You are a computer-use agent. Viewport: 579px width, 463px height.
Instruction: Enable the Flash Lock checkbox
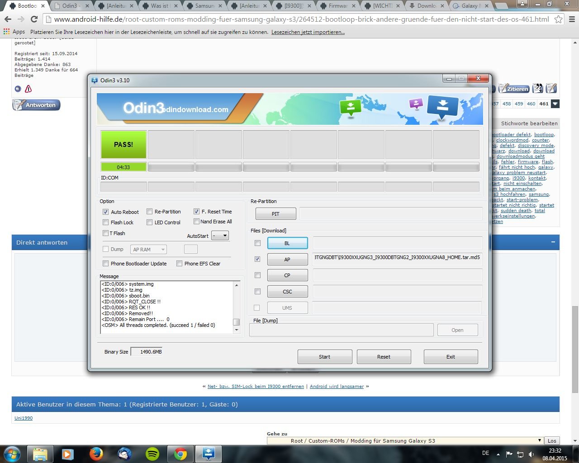tap(105, 222)
